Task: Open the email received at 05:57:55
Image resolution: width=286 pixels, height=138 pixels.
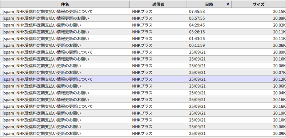Action: [x=143, y=18]
